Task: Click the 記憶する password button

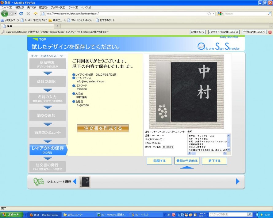Action: click(198, 32)
